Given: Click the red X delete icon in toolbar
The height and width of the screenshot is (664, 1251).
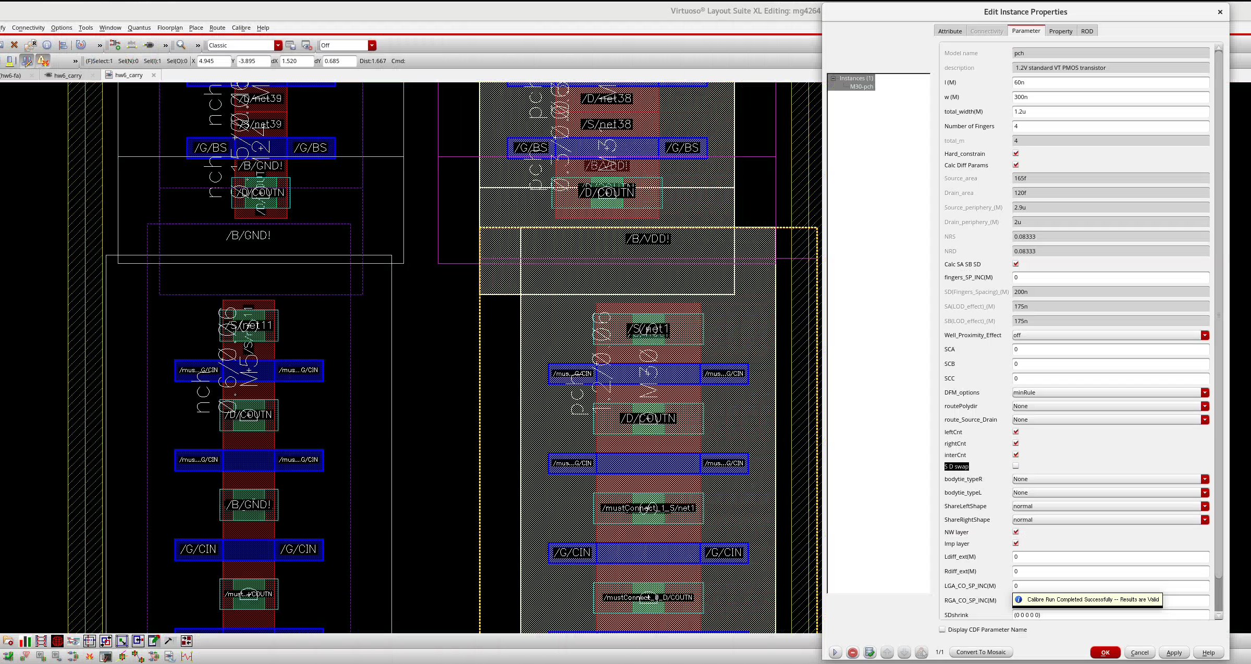Looking at the screenshot, I should tap(14, 45).
